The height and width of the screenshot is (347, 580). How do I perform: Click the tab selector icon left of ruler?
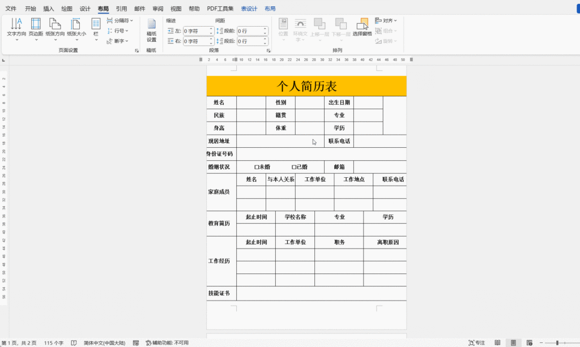[x=3, y=60]
